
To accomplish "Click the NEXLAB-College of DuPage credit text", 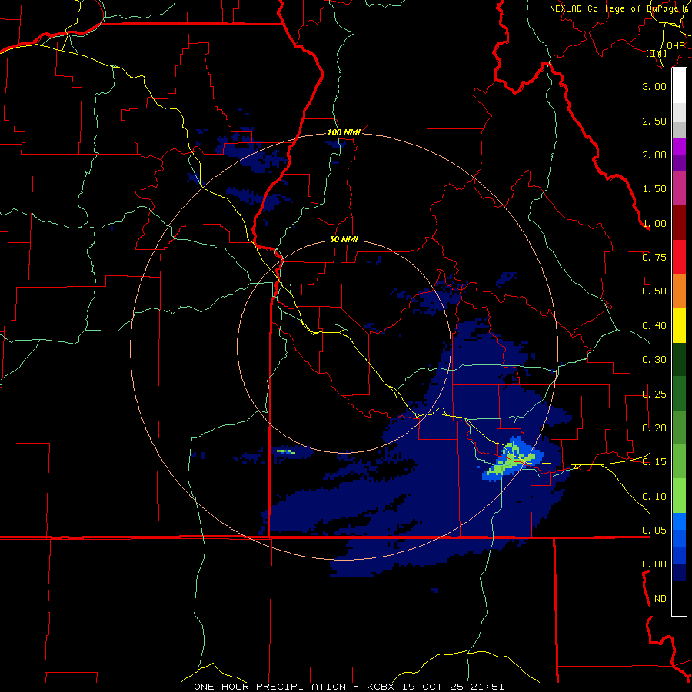I will point(620,8).
